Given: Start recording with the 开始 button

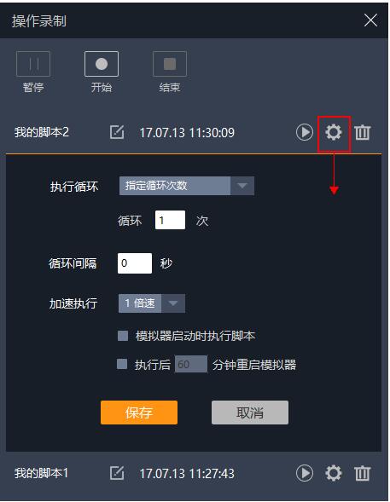Looking at the screenshot, I should [x=102, y=64].
